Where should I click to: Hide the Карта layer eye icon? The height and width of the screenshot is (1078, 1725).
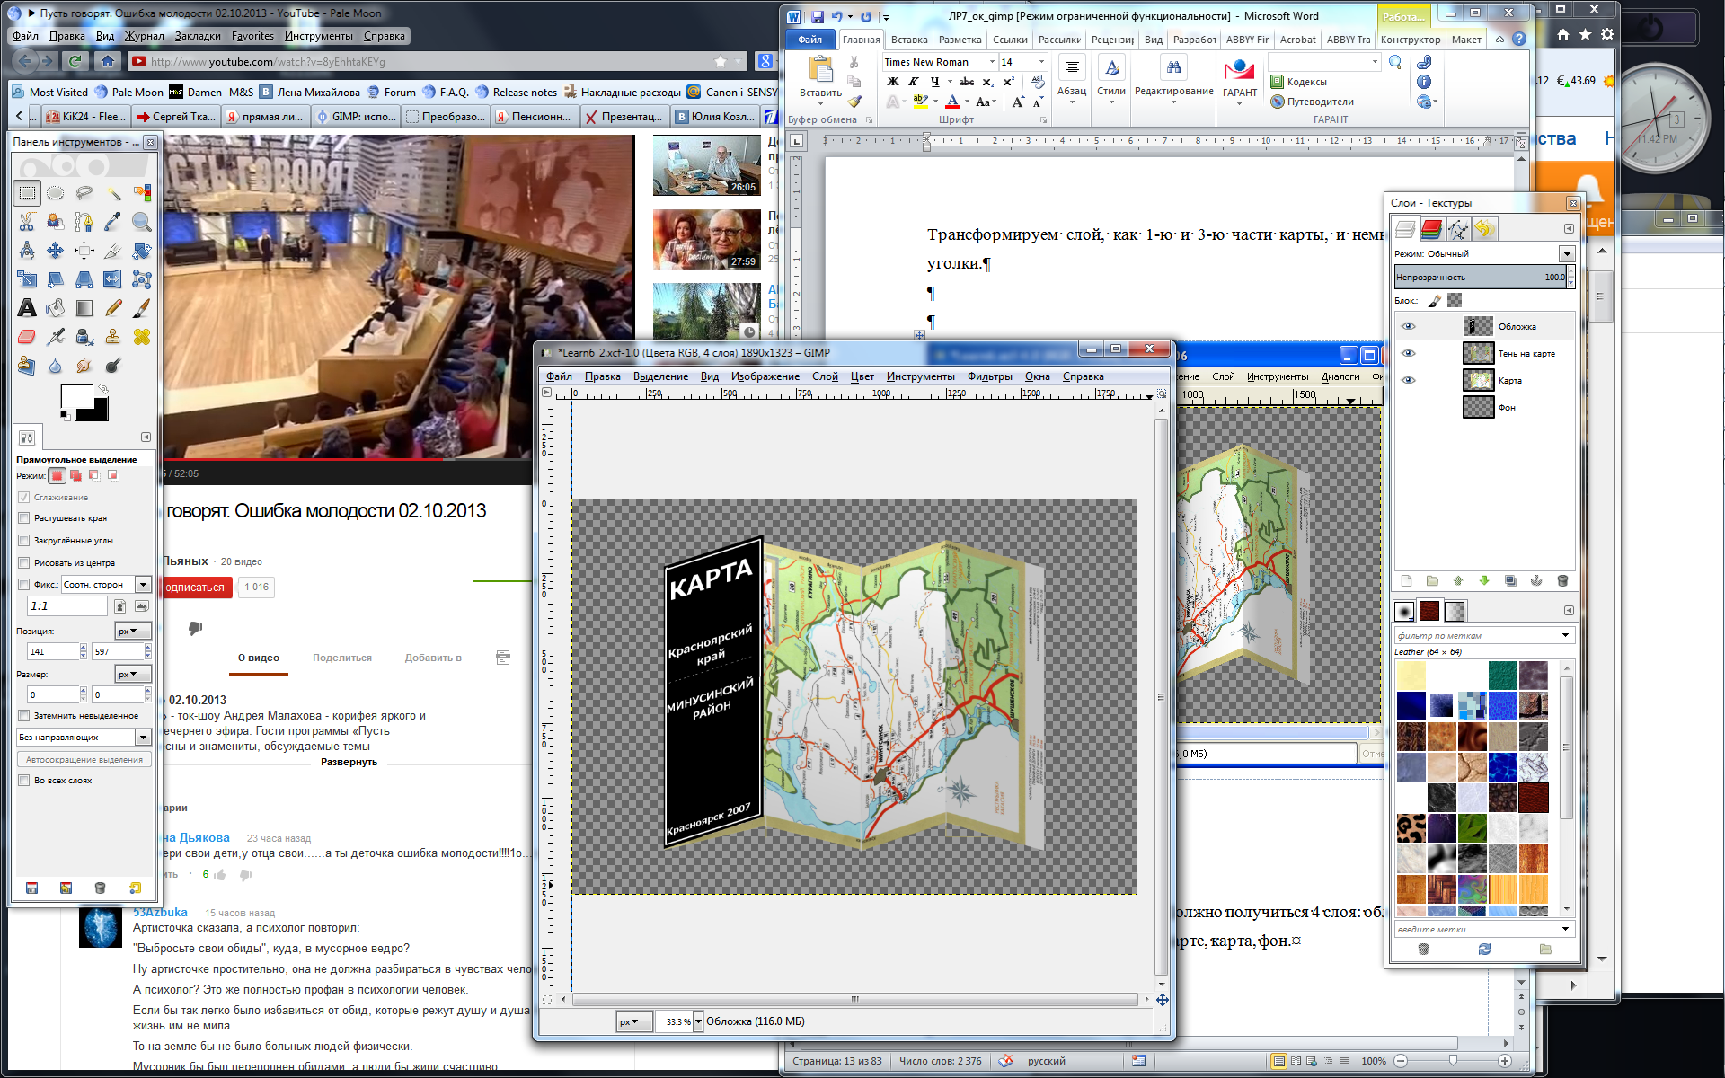click(x=1409, y=380)
